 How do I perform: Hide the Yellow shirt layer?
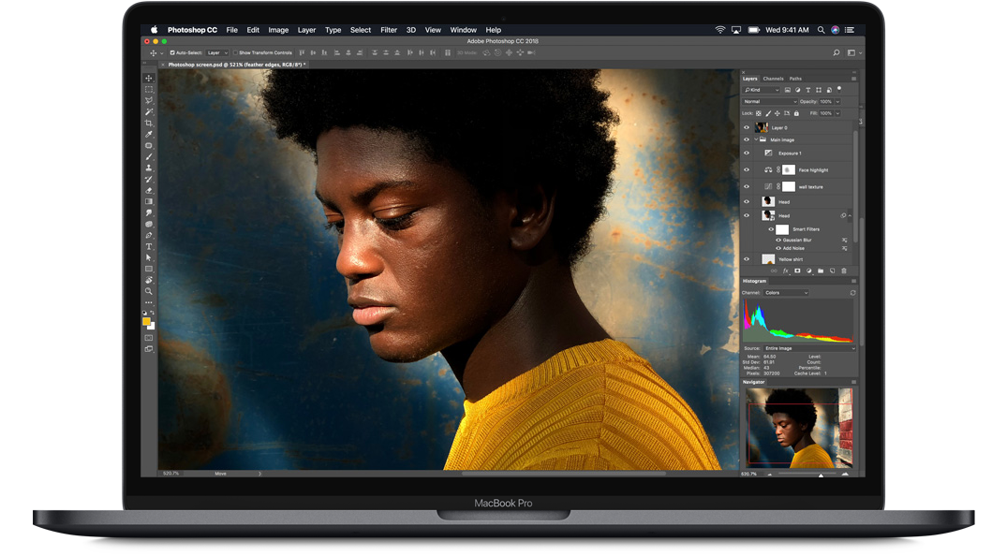(747, 258)
